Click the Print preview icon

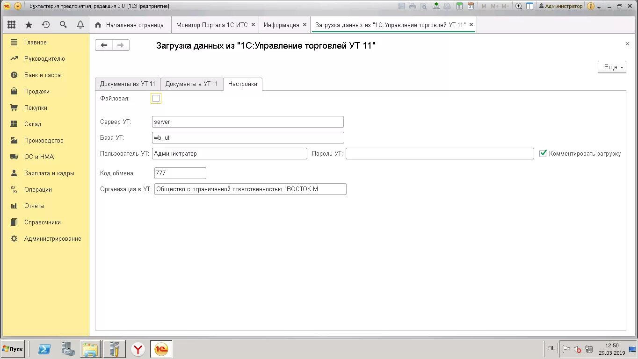[423, 6]
